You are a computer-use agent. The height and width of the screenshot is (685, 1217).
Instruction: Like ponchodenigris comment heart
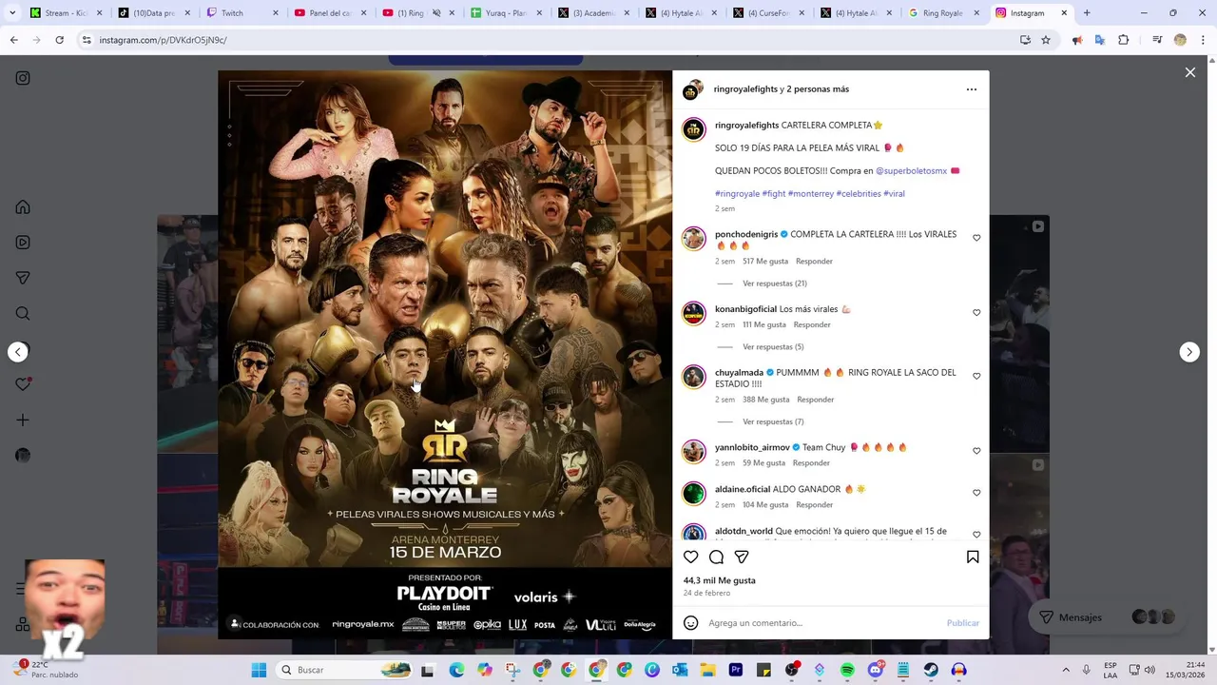976,238
